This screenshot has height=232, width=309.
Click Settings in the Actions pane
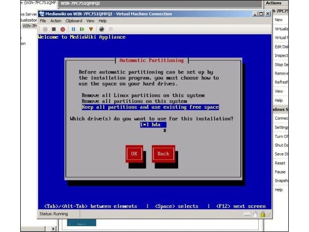(x=281, y=128)
